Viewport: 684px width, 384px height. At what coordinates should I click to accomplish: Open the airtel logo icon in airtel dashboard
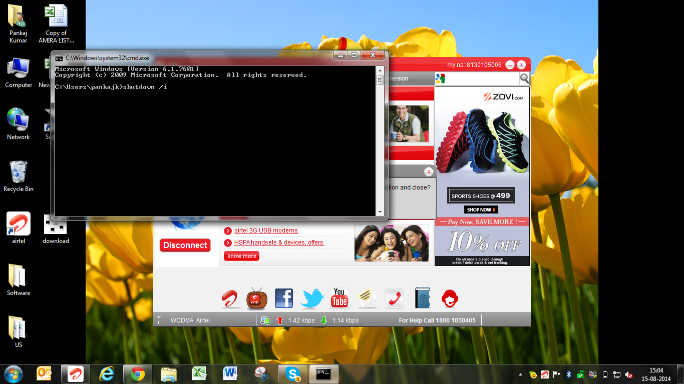pyautogui.click(x=231, y=299)
